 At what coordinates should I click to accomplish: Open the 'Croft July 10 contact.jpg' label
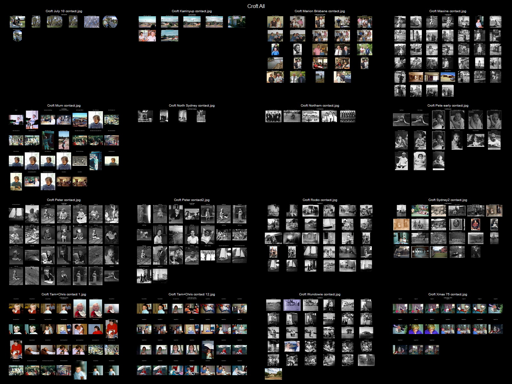[64, 11]
